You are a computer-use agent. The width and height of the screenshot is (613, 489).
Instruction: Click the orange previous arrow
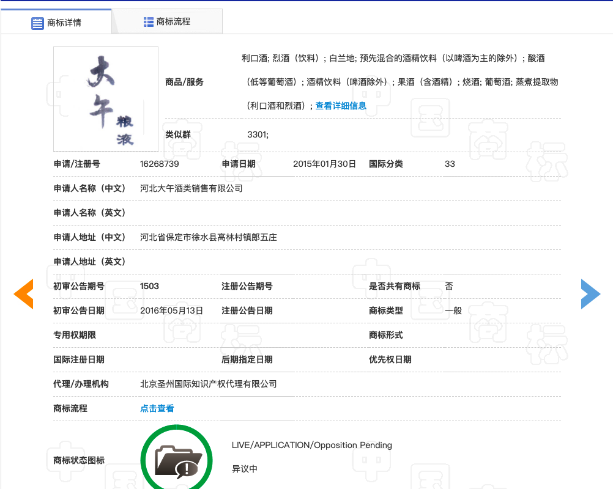tap(23, 294)
